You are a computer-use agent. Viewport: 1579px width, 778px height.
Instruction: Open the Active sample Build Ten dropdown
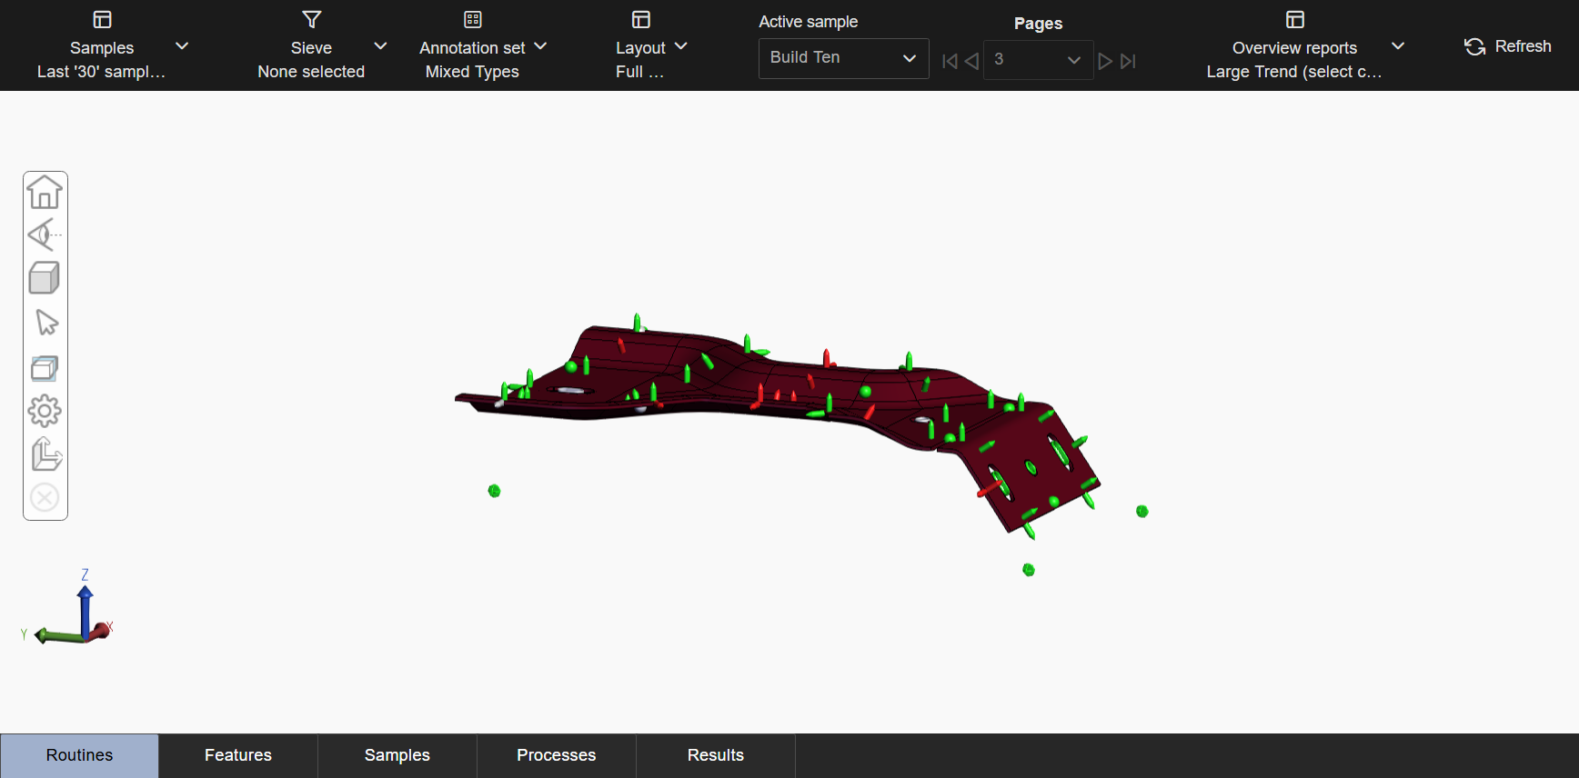coord(843,58)
